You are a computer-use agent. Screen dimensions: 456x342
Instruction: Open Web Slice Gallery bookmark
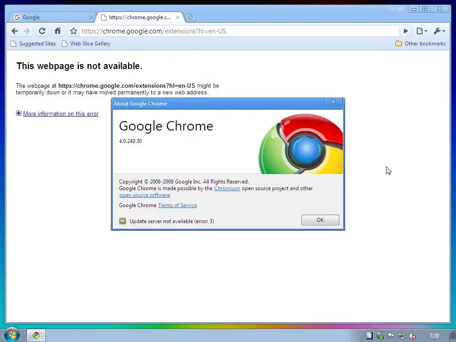(86, 44)
